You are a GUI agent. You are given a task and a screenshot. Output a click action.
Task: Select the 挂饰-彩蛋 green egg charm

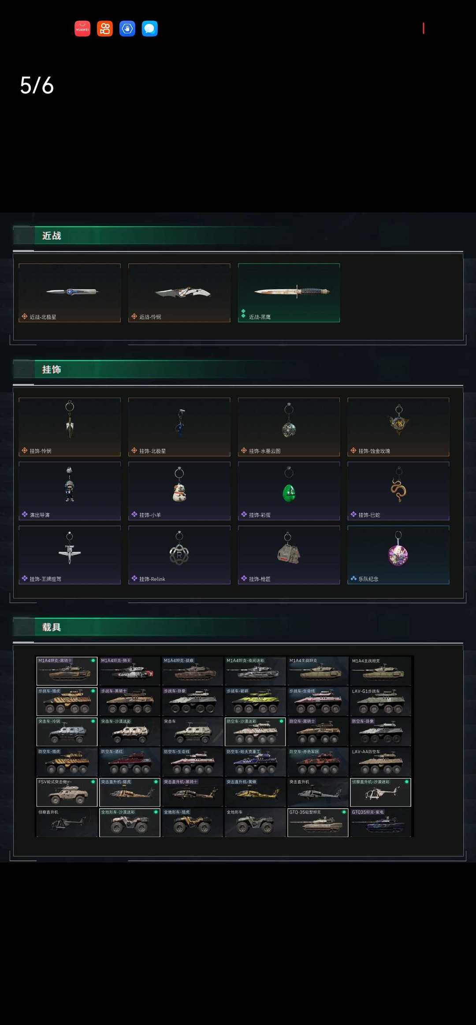tap(289, 491)
